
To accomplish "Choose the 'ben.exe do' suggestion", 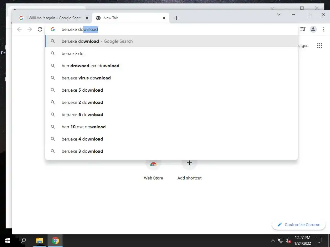I will click(171, 54).
